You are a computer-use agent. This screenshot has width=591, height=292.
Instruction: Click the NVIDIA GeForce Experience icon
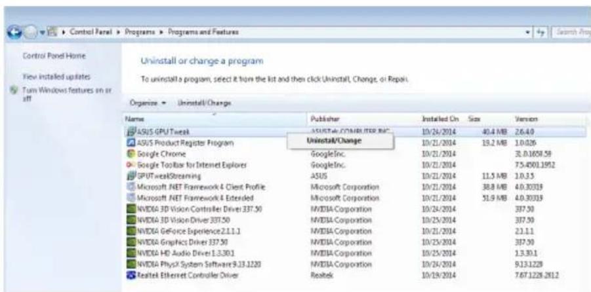coord(131,231)
